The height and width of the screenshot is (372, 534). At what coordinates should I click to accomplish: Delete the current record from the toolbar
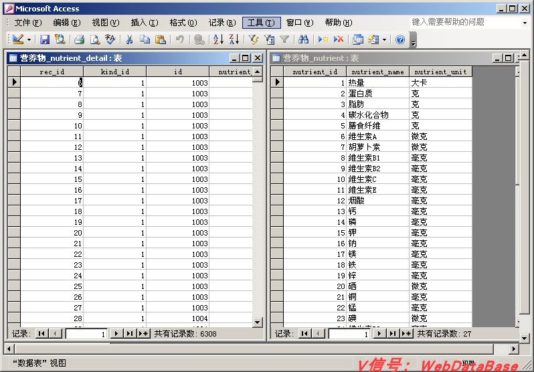coord(339,39)
